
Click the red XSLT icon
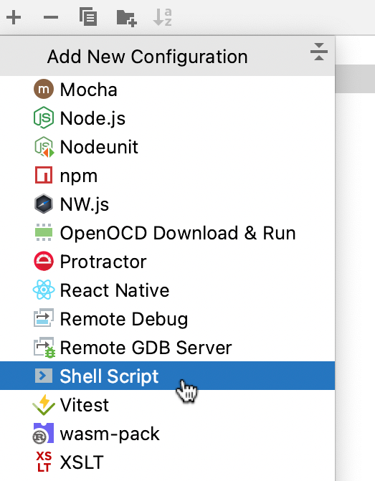[x=44, y=462]
